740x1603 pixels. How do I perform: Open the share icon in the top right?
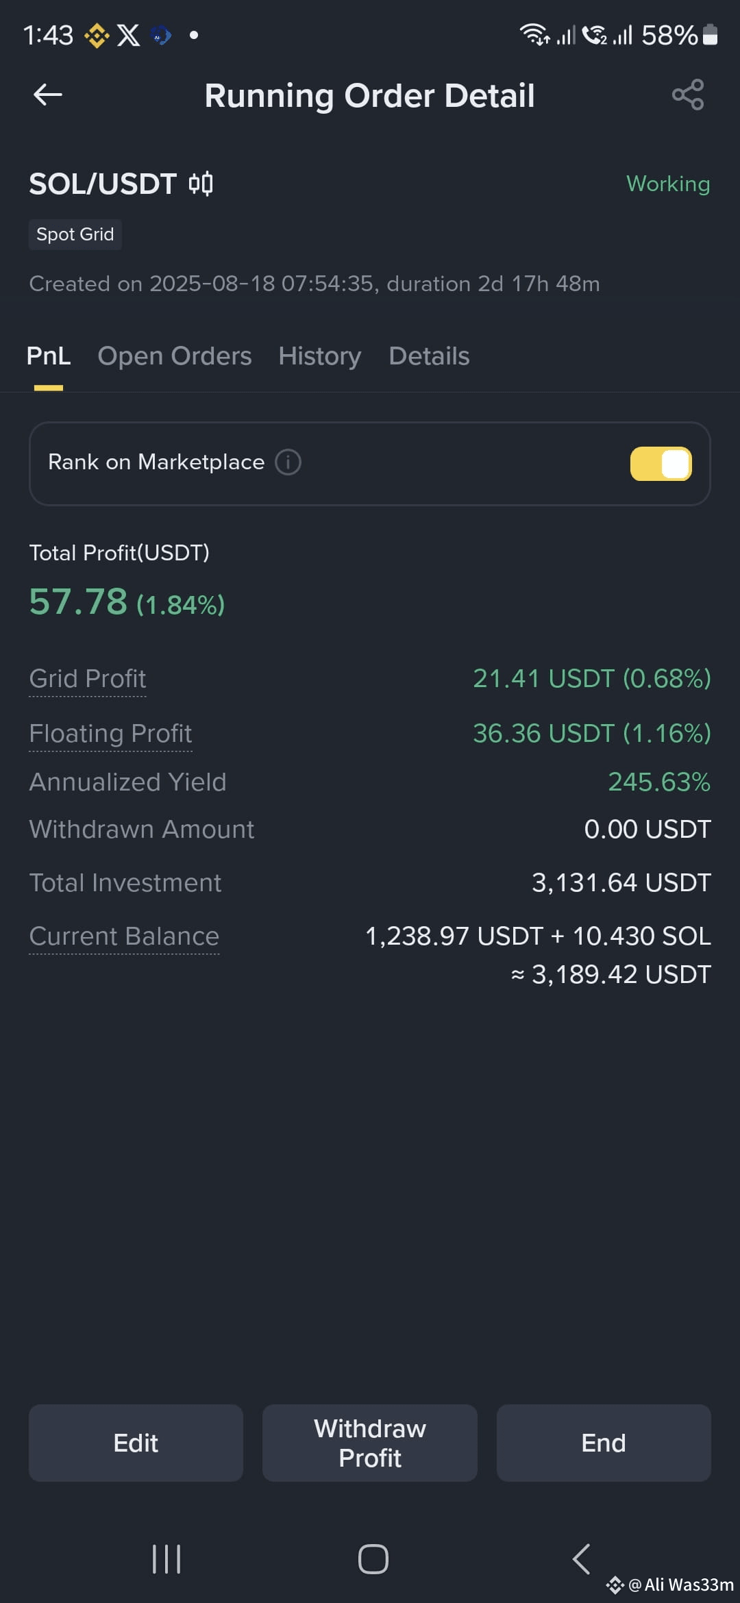coord(688,95)
